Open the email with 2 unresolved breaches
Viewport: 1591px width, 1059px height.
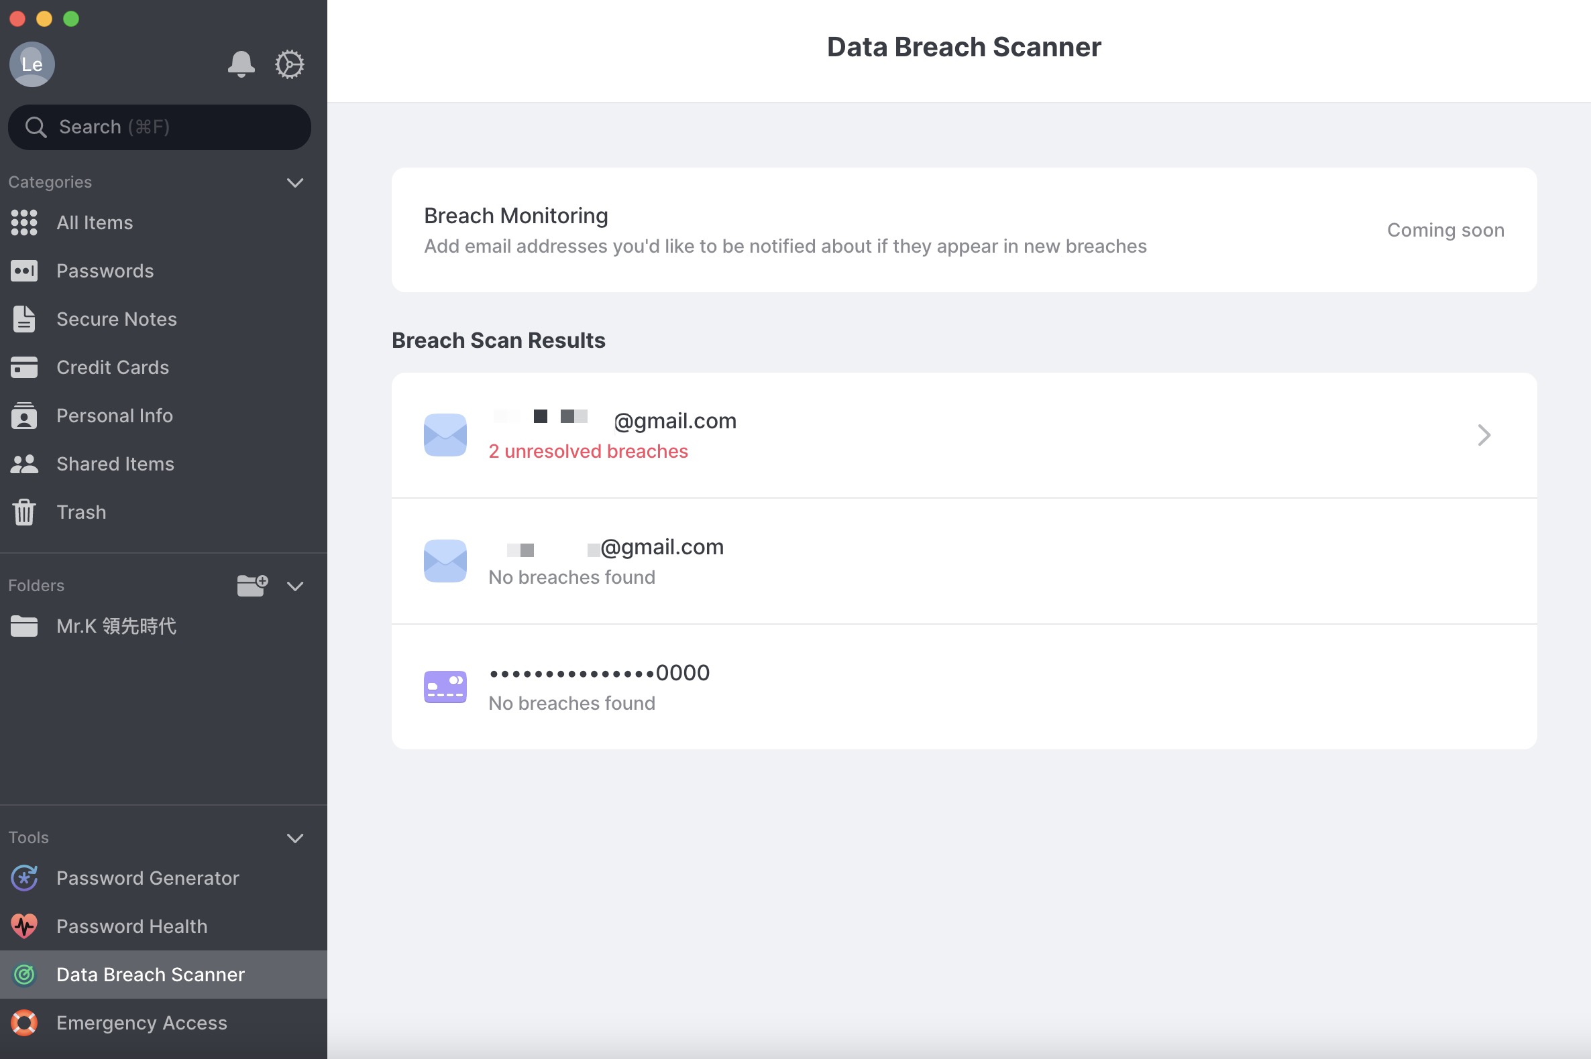pos(964,435)
